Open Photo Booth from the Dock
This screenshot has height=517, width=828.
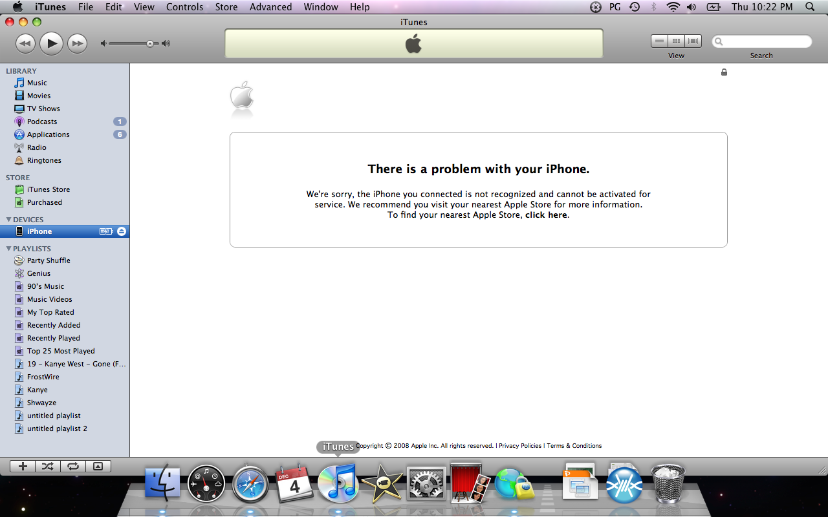point(470,483)
